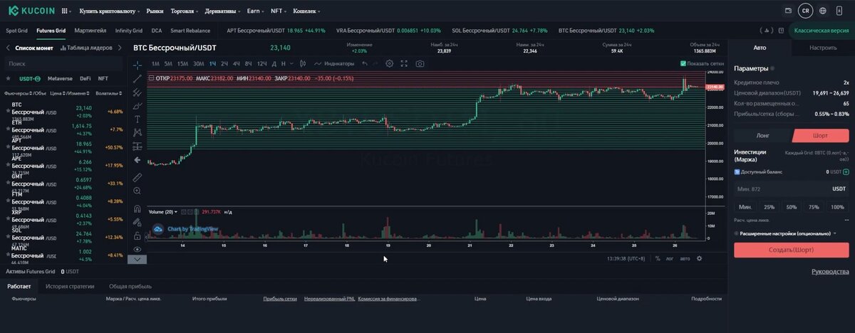Open the История стратегии tab
This screenshot has height=333, width=855.
(x=70, y=286)
